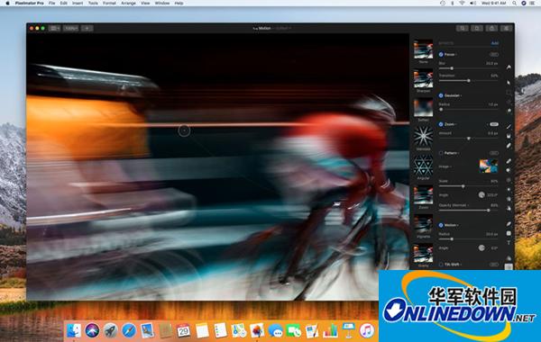Image resolution: width=541 pixels, height=342 pixels.
Task: Select the Arrange arrow tool
Action: point(509,83)
